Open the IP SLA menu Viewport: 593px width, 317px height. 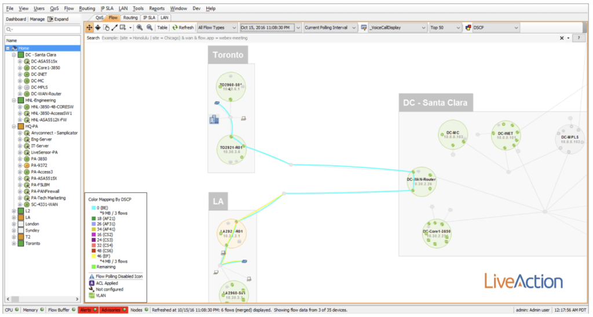107,9
